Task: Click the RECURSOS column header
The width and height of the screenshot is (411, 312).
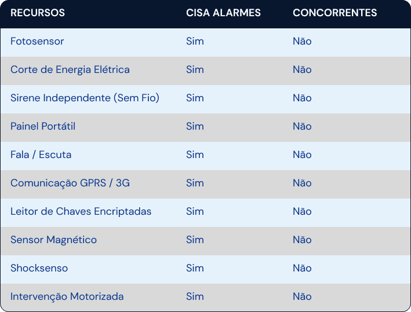Action: tap(38, 13)
